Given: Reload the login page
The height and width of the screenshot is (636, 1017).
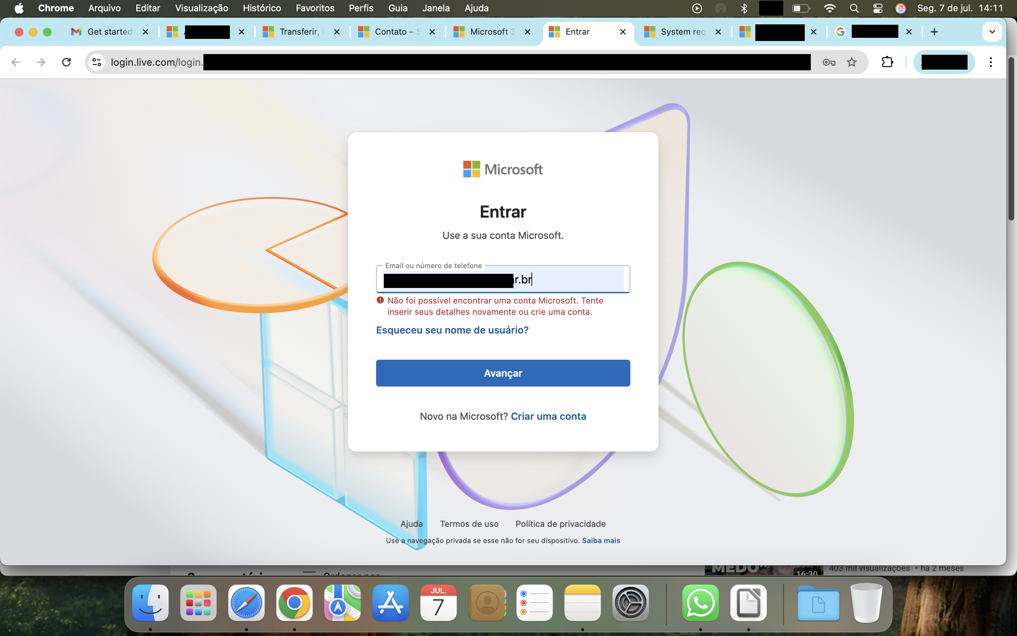Looking at the screenshot, I should click(x=66, y=62).
